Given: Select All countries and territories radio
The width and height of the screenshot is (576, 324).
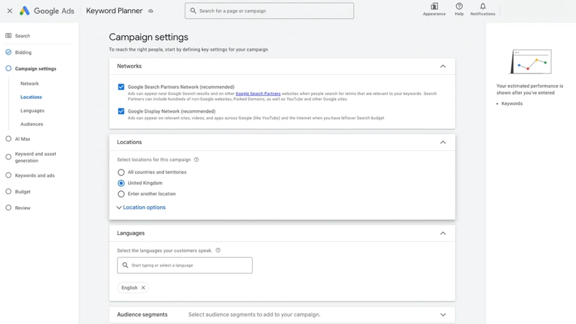Looking at the screenshot, I should click(x=121, y=172).
